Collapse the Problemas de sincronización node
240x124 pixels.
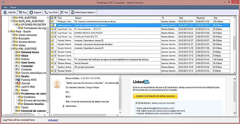[x=14, y=94]
